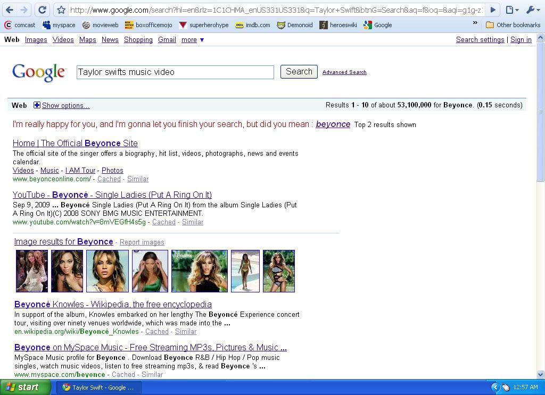This screenshot has width=545, height=395.
Task: Click the Report images link
Action: (142, 242)
